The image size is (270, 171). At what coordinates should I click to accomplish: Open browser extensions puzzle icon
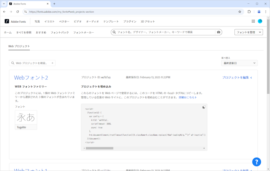(249, 12)
